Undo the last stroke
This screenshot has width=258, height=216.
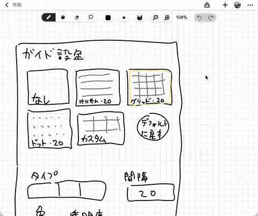pos(199,18)
